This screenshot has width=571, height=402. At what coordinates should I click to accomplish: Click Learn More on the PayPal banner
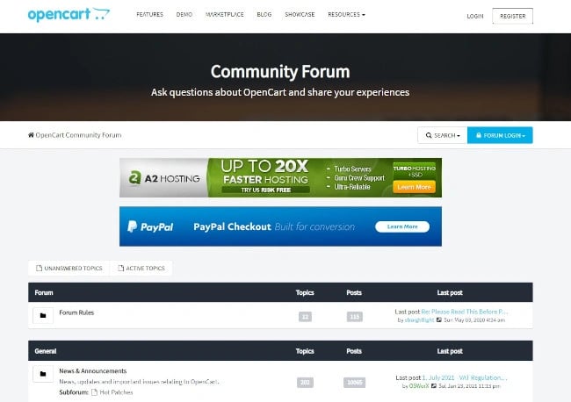pyautogui.click(x=402, y=226)
